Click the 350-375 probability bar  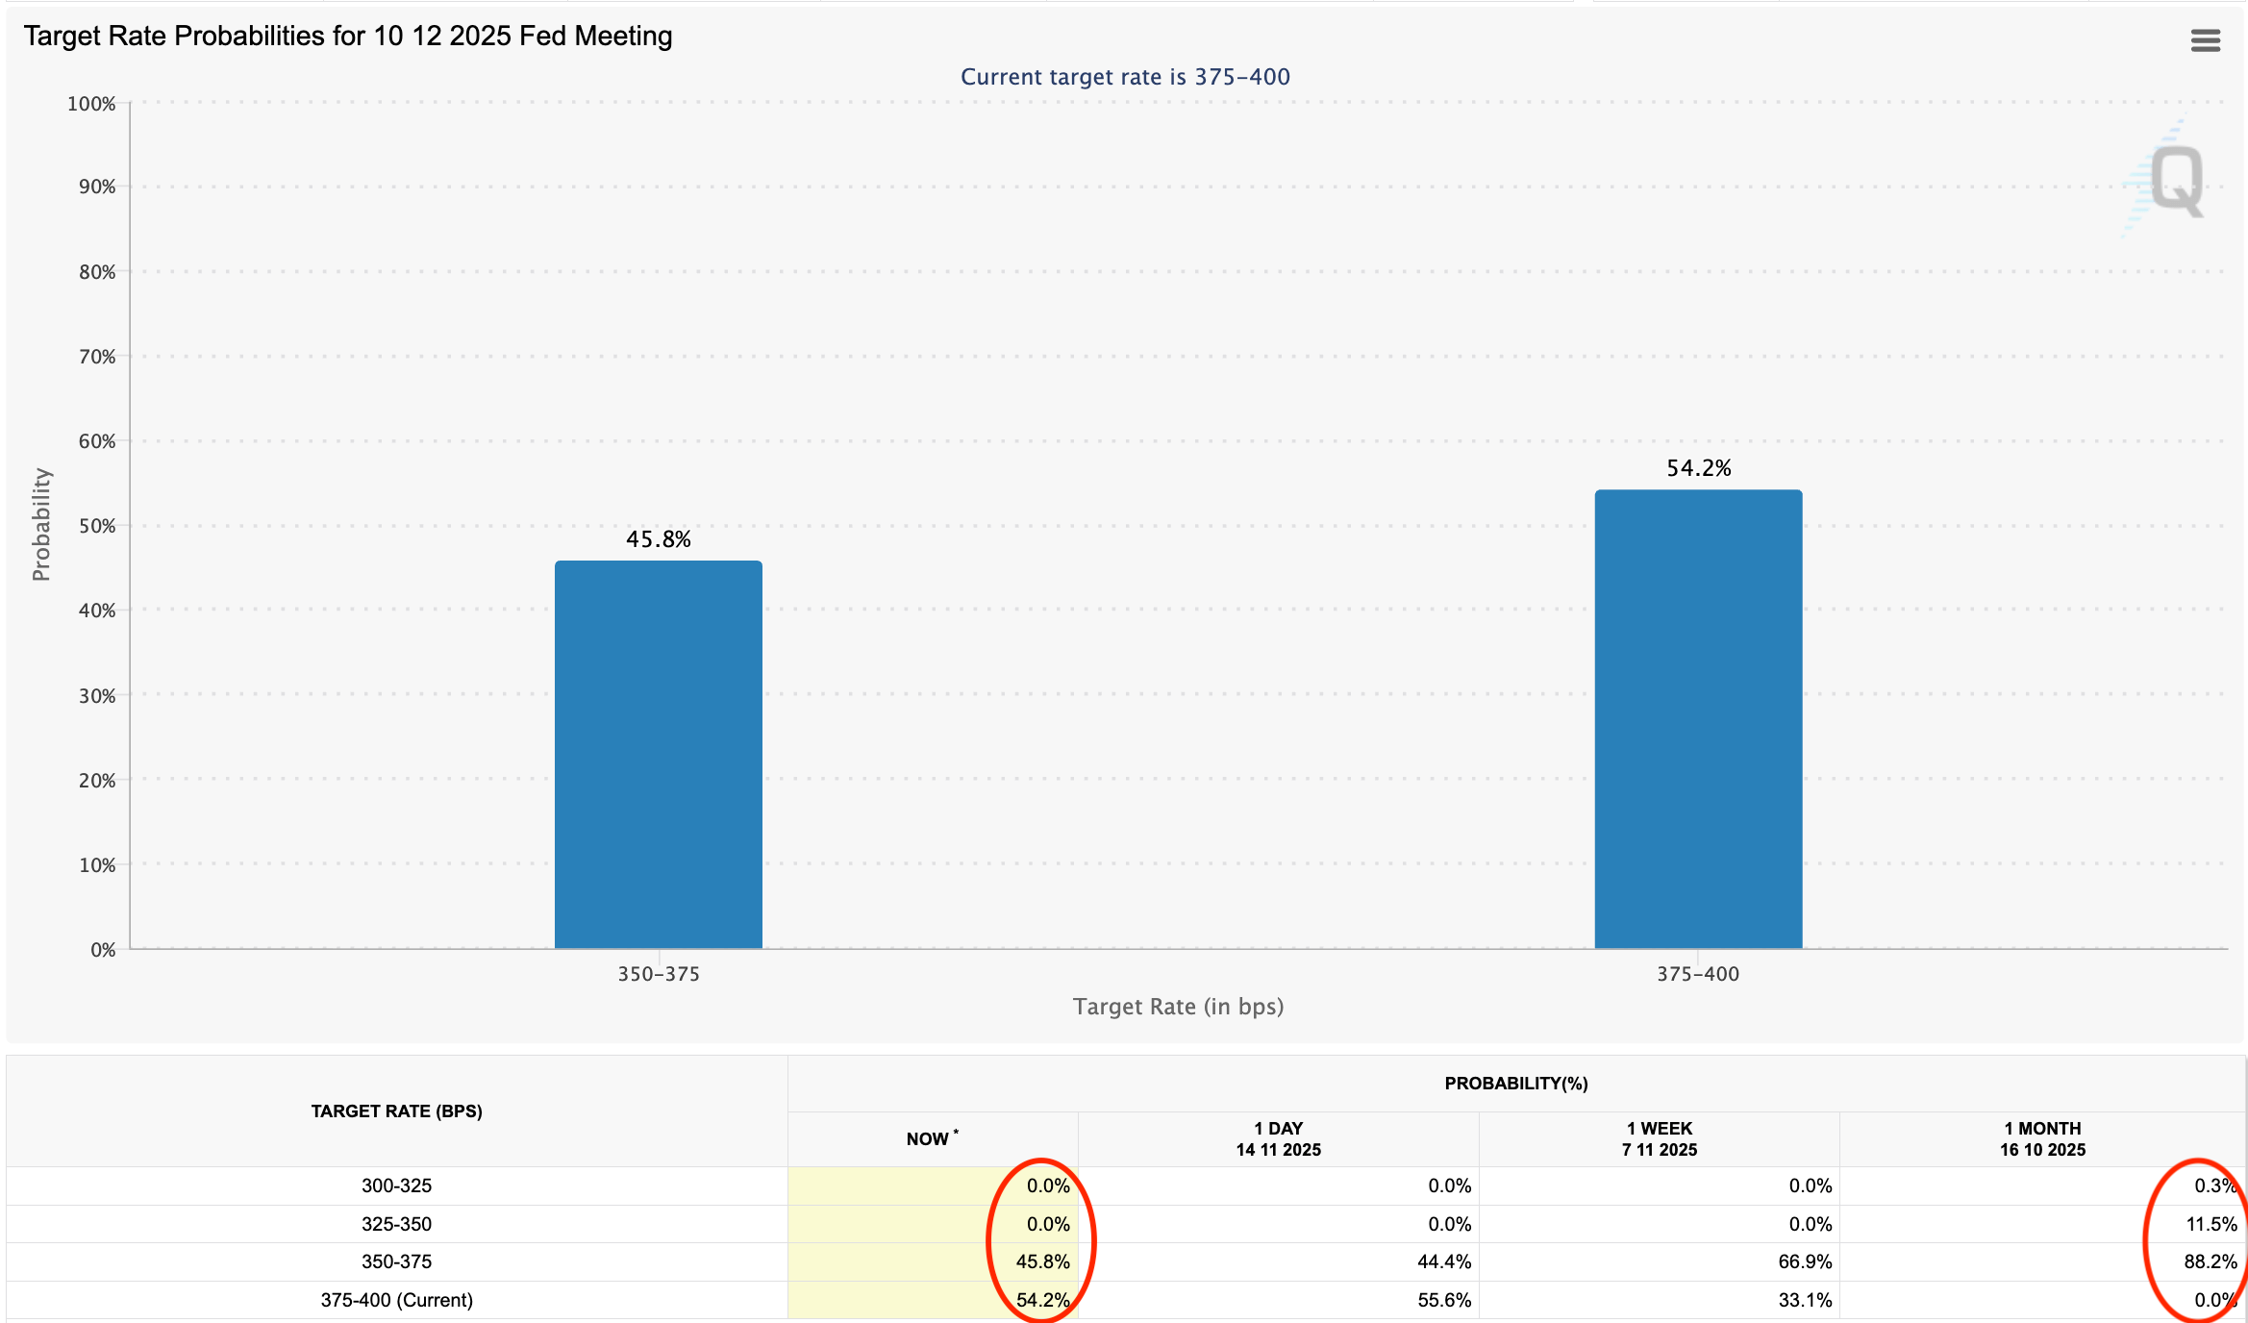click(x=659, y=755)
